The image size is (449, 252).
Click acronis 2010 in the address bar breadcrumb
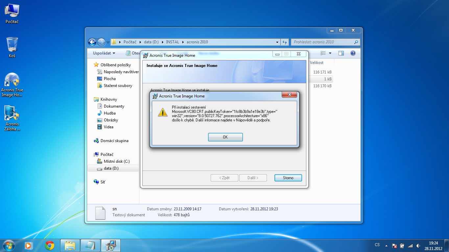[x=197, y=42]
